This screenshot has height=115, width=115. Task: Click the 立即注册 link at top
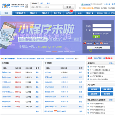click(107, 4)
